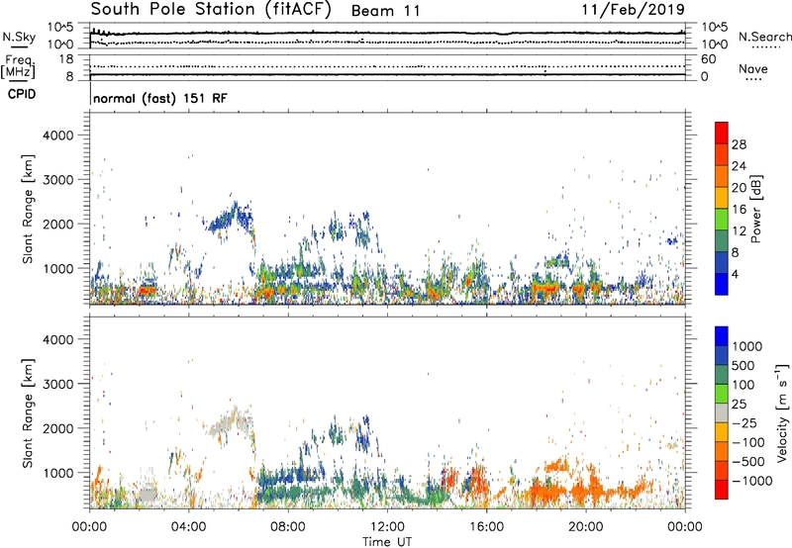792x548 pixels.
Task: Click the 'CPID' label
Action: point(22,94)
